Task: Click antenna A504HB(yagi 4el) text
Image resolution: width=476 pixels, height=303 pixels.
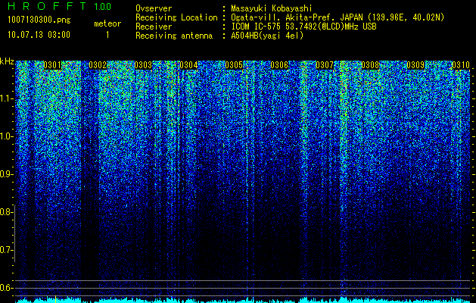Action: [267, 36]
